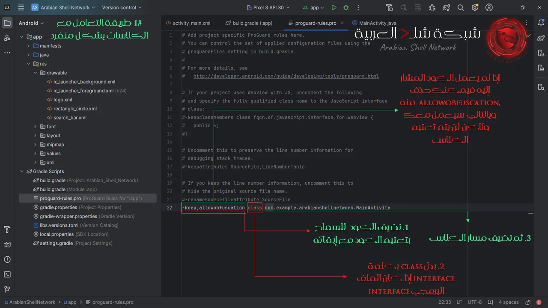Screen dimensions: 548x308
Task: Expand the layout folder
Action: [36, 136]
